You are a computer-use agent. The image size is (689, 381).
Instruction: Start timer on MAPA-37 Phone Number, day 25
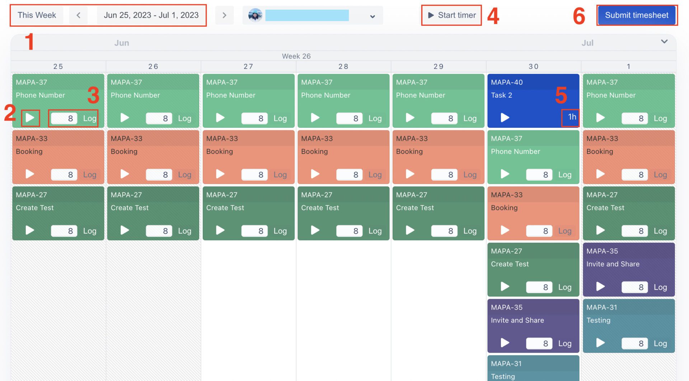tap(30, 118)
